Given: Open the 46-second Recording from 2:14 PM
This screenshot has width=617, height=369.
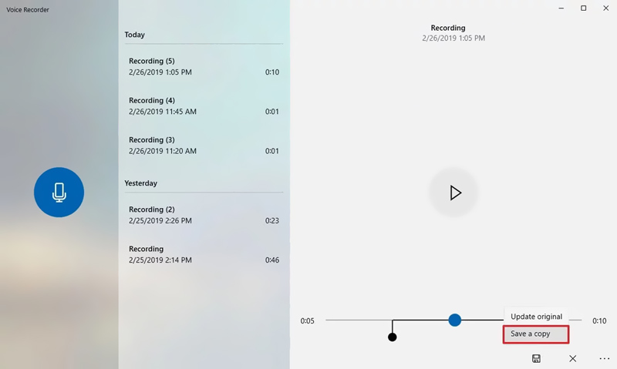Looking at the screenshot, I should [x=204, y=254].
